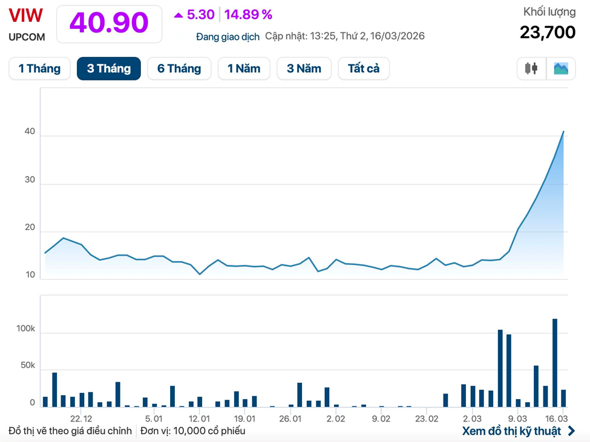
Task: Select the 1 Tháng time range tab
Action: point(39,68)
